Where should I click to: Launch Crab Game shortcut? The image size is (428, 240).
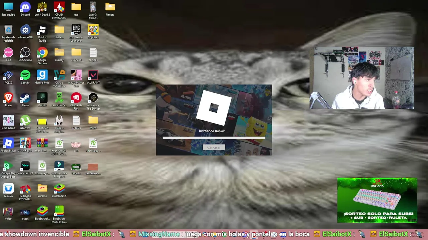[x=8, y=123]
